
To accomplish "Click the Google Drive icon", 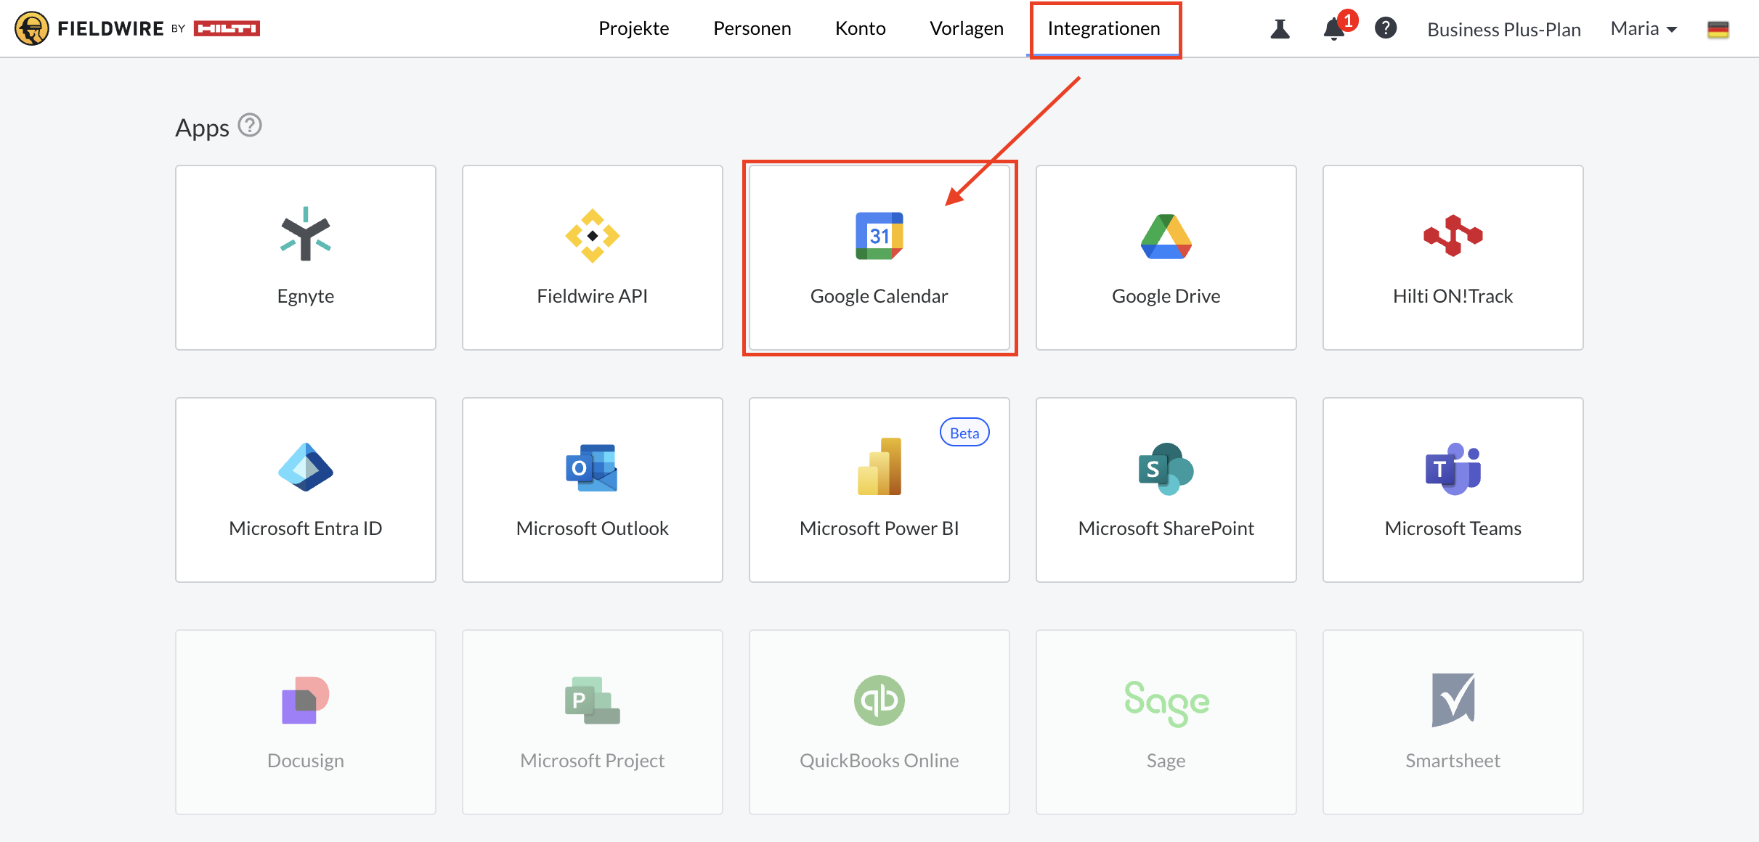I will click(x=1166, y=237).
